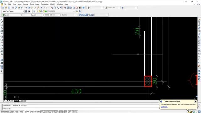The image size is (201, 113).
Task: Click the Cut to clipboard icon
Action: tap(26, 8)
